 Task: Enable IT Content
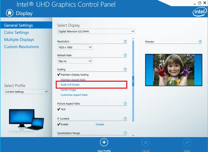64,124
